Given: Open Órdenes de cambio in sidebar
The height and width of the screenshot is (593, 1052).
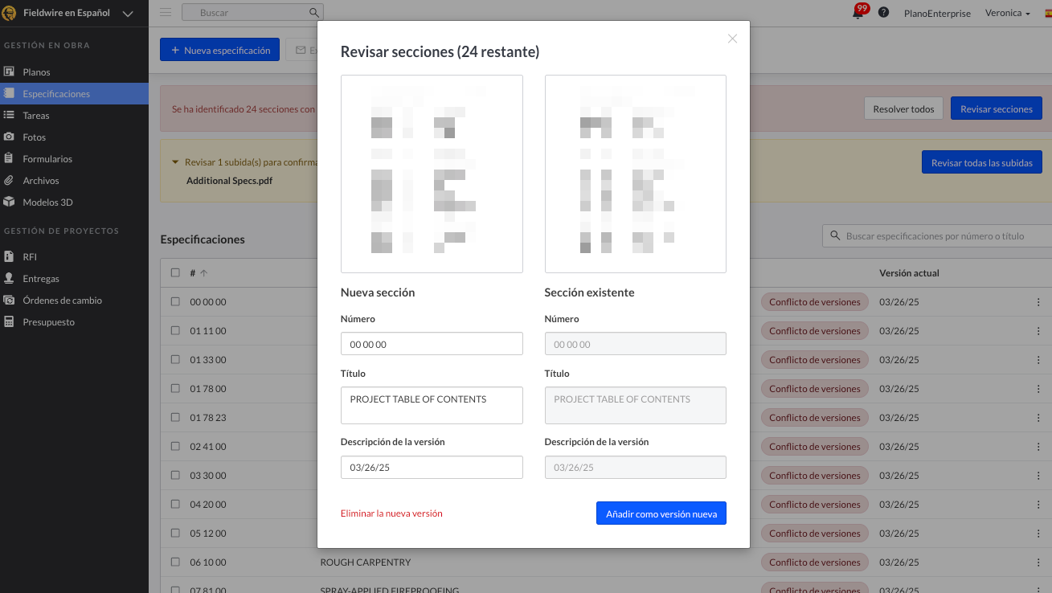Looking at the screenshot, I should (x=62, y=301).
